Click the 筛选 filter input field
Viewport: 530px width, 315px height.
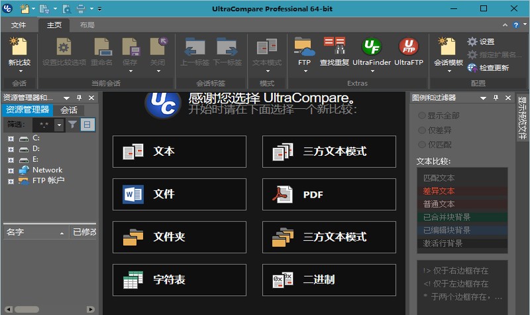[x=44, y=125]
